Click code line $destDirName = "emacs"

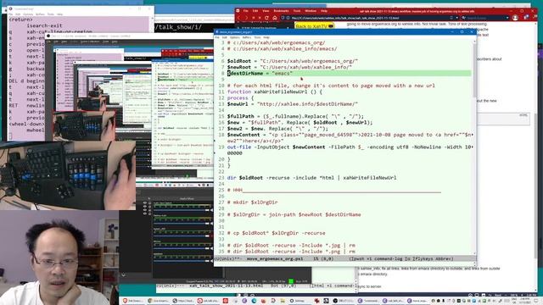point(260,74)
